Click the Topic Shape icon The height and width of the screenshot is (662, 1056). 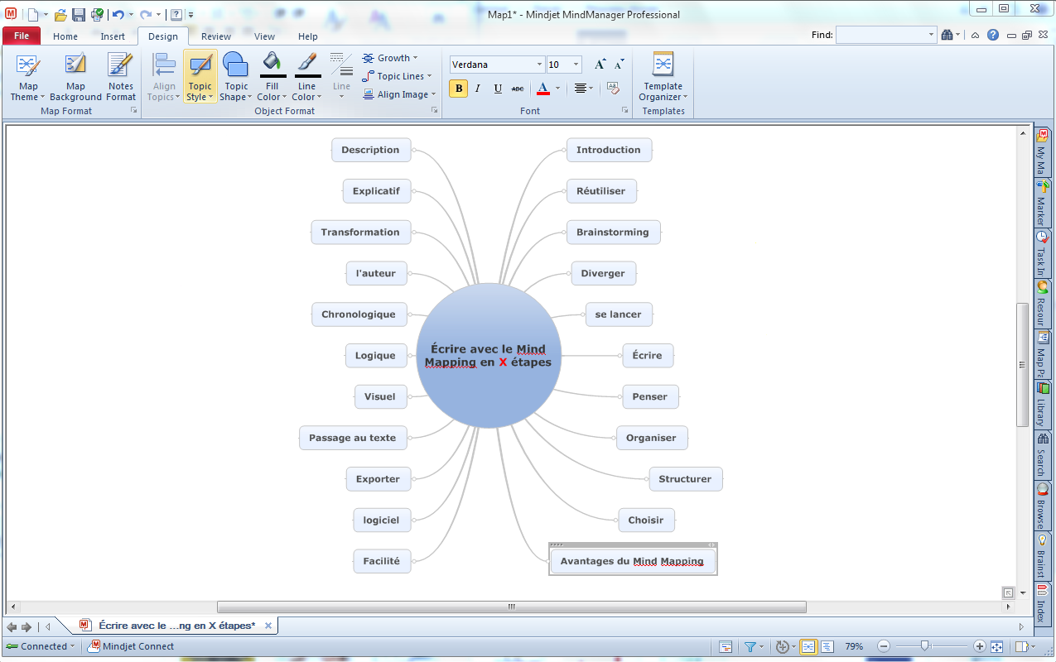(x=236, y=65)
